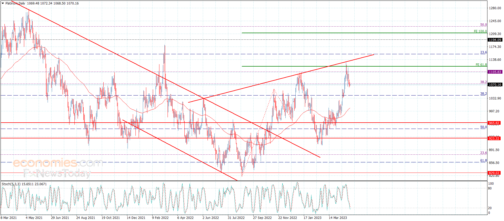Click the 14 Mar 2023 date label
Viewport: 504px width, 221px height.
point(338,218)
